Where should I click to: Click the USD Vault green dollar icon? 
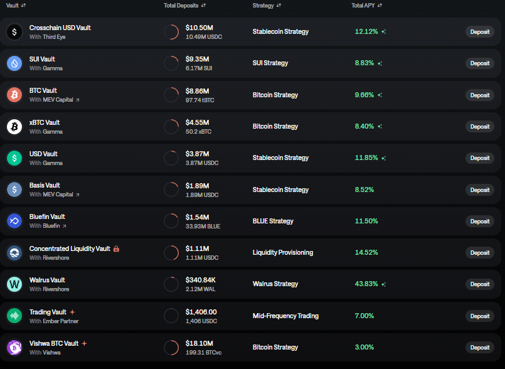pos(14,158)
